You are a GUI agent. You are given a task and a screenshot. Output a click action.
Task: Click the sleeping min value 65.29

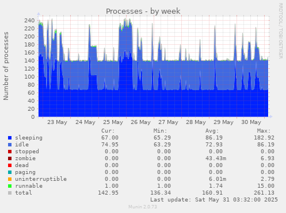coord(162,138)
